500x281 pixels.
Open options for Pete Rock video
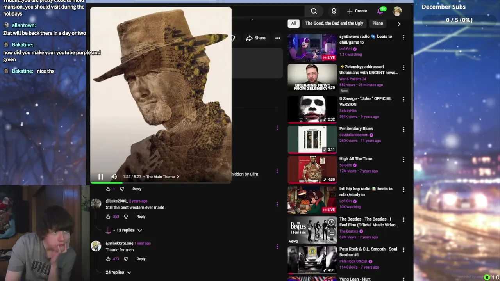point(404,250)
